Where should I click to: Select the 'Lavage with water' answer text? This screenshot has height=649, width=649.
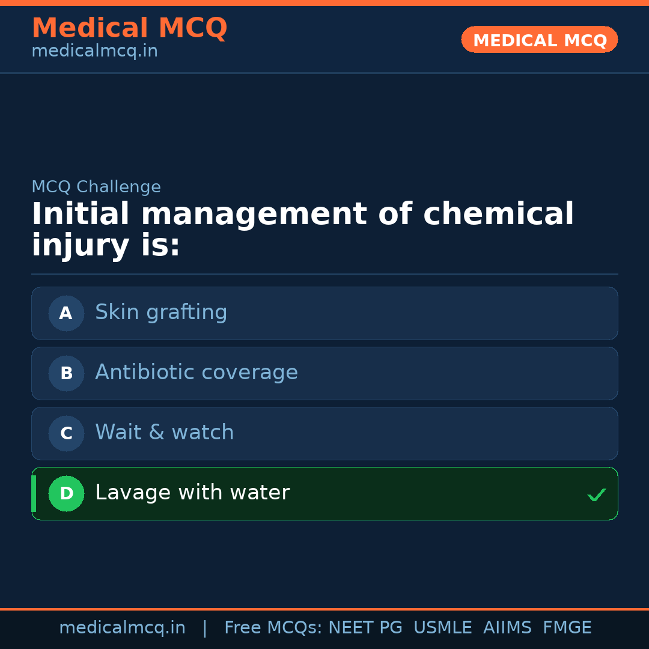point(192,493)
